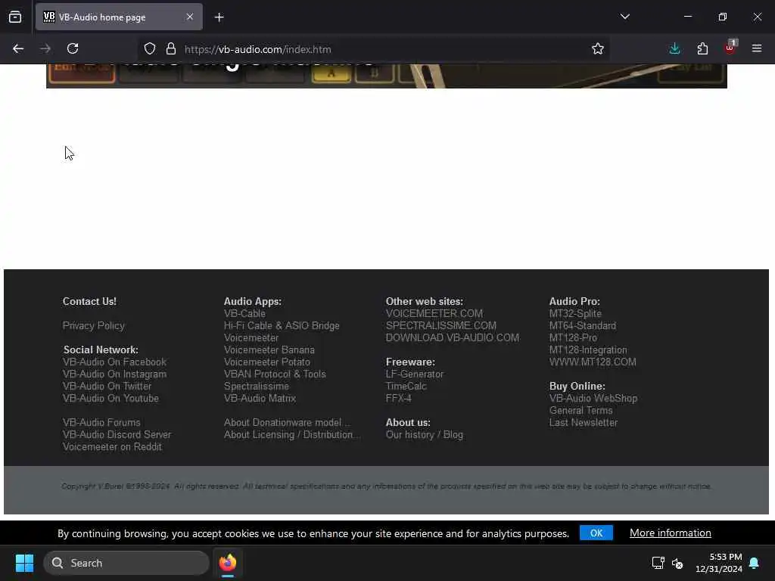Image resolution: width=775 pixels, height=581 pixels.
Task: Select the VB-Audio home page tab
Action: [x=119, y=17]
